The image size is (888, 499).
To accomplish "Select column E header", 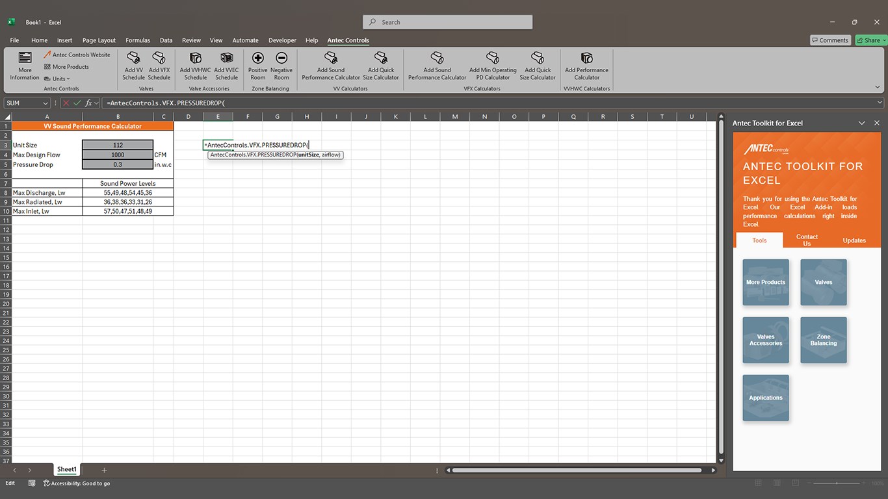I will pyautogui.click(x=218, y=117).
